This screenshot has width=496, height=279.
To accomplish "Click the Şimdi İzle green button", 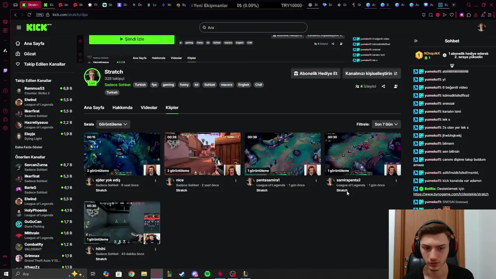I will pyautogui.click(x=132, y=39).
